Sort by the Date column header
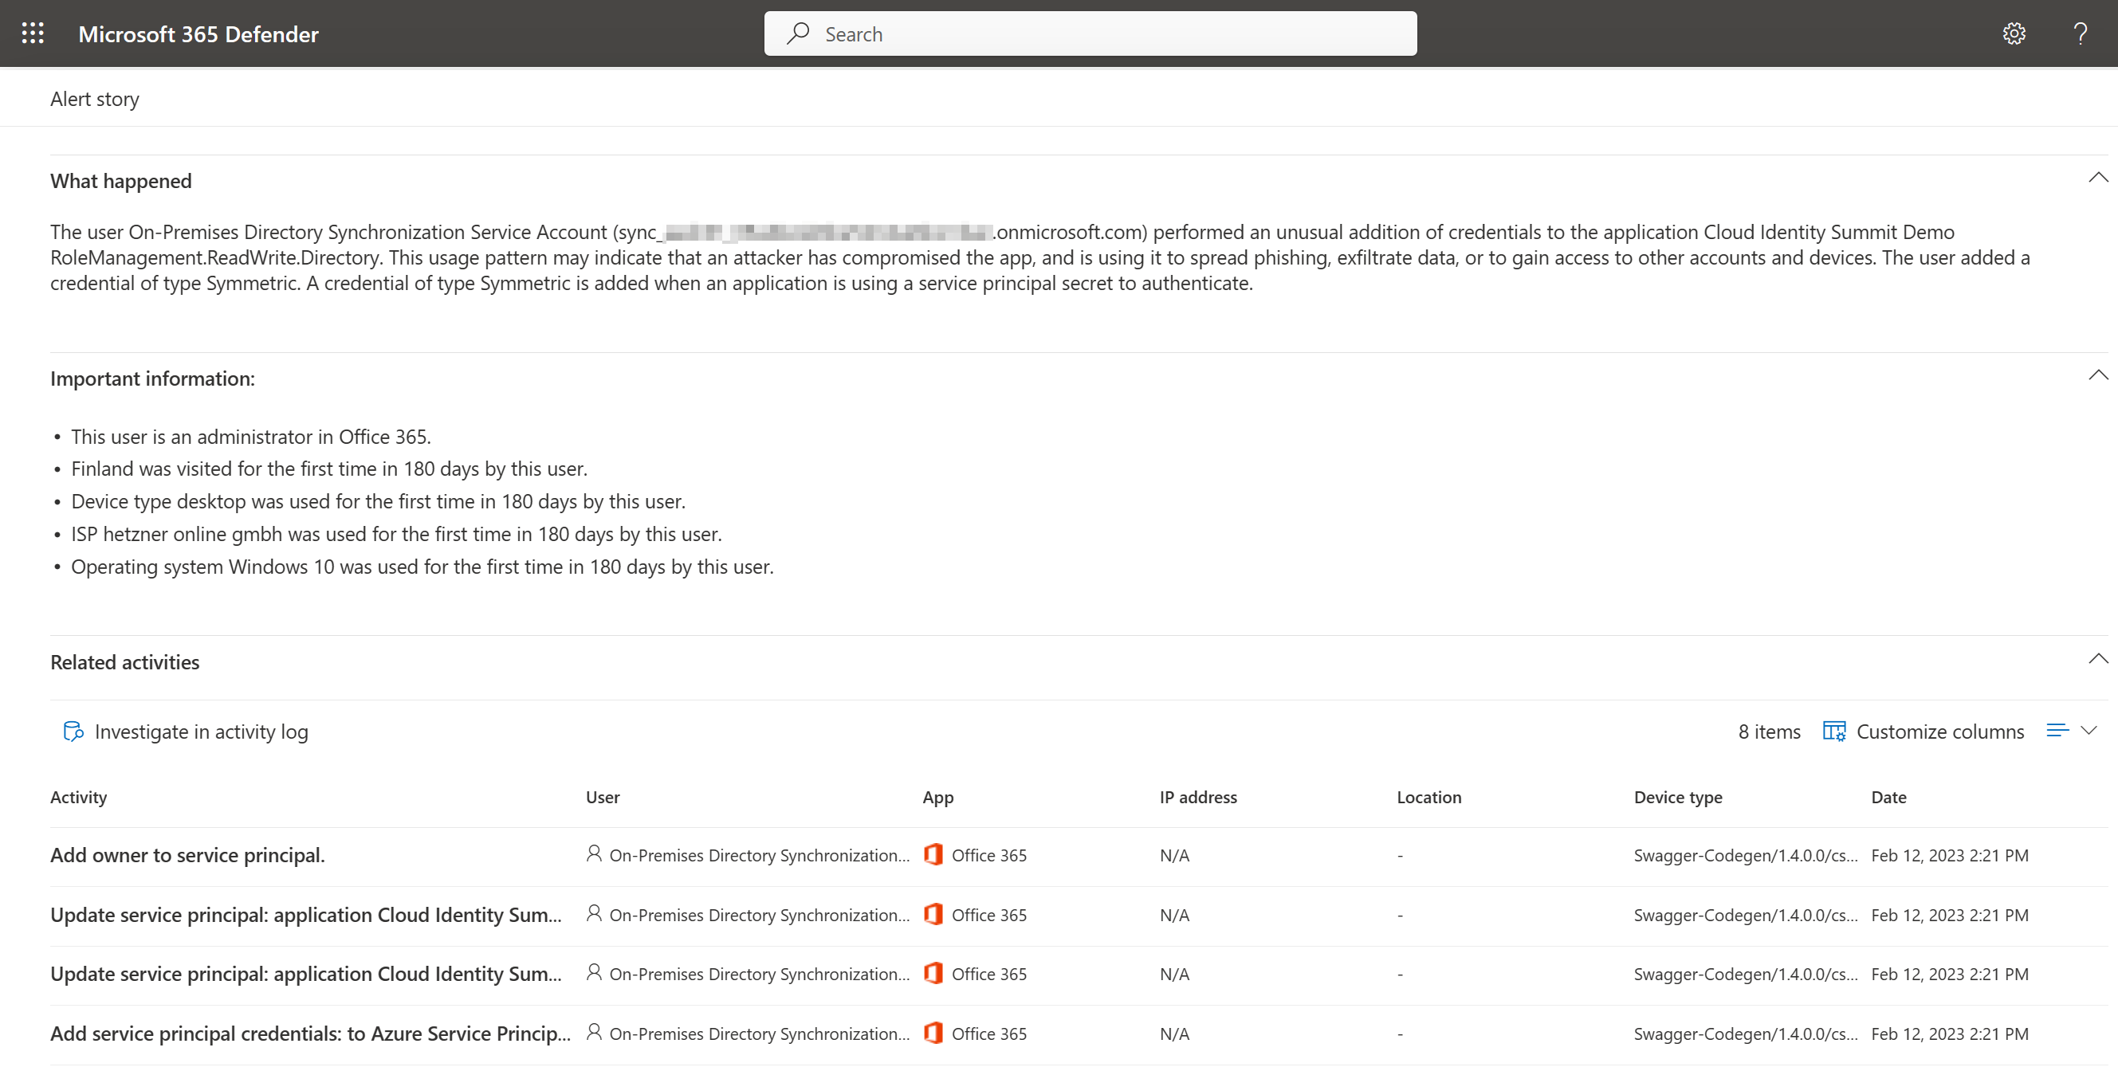This screenshot has height=1067, width=2118. 1888,798
